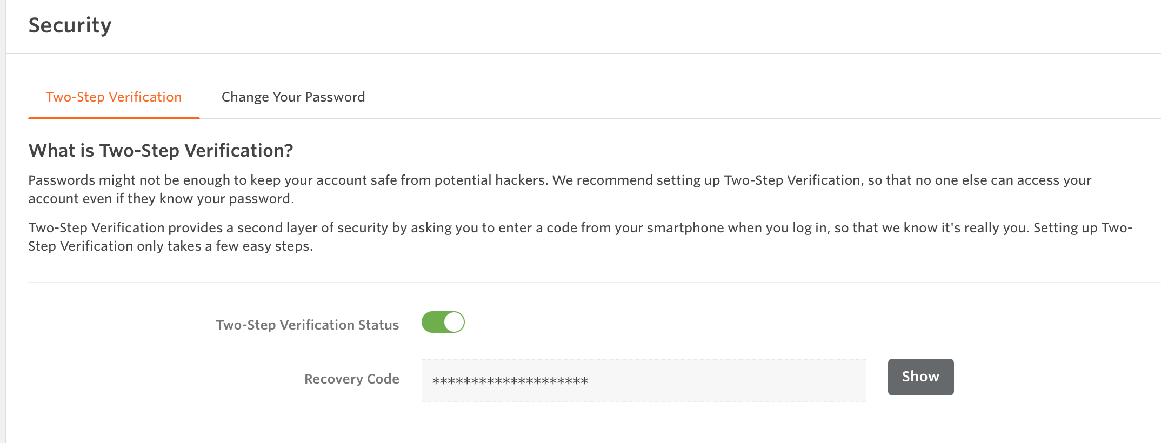
Task: Click the Security page heading
Action: point(70,25)
